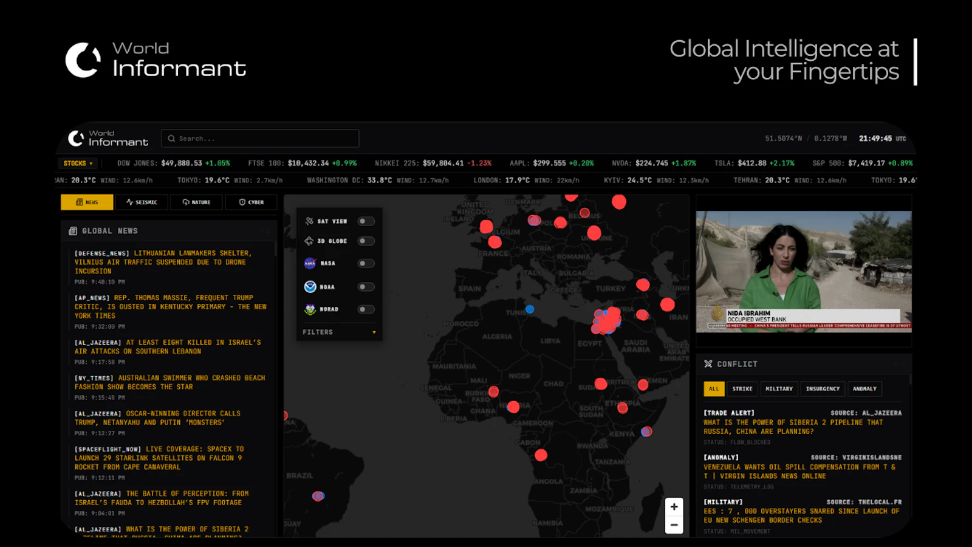Click the TSLA stock ticker entry
Viewport: 972px width, 547px height.
[754, 163]
